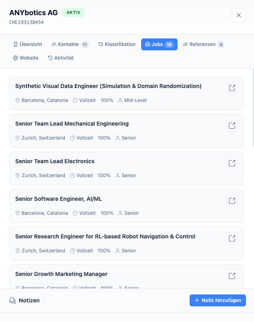Open external link for Senior Team Lead Mechanical Engineering
254x322 pixels.
pos(232,126)
